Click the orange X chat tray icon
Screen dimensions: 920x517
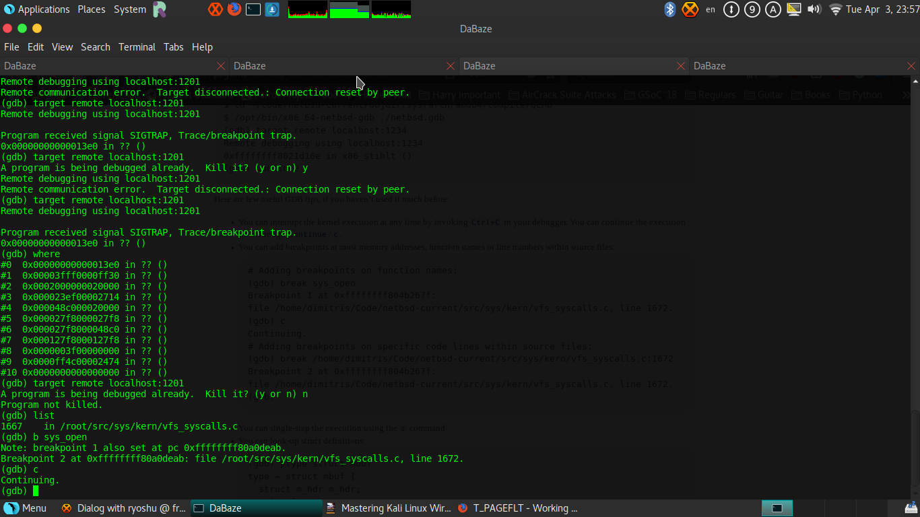click(690, 9)
